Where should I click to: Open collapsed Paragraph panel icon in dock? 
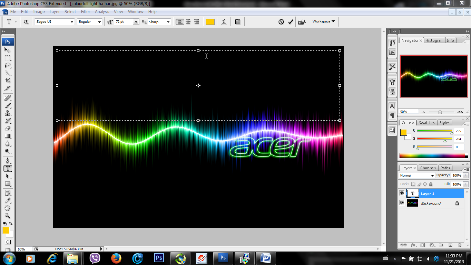pos(392,115)
